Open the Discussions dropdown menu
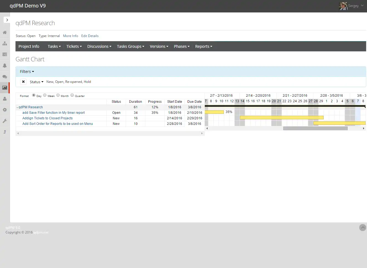Viewport: 367px width, 268px height. (x=99, y=46)
